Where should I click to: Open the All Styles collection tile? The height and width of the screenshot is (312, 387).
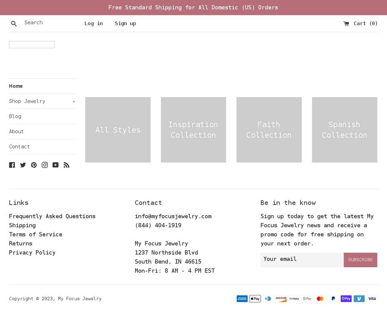click(x=118, y=130)
